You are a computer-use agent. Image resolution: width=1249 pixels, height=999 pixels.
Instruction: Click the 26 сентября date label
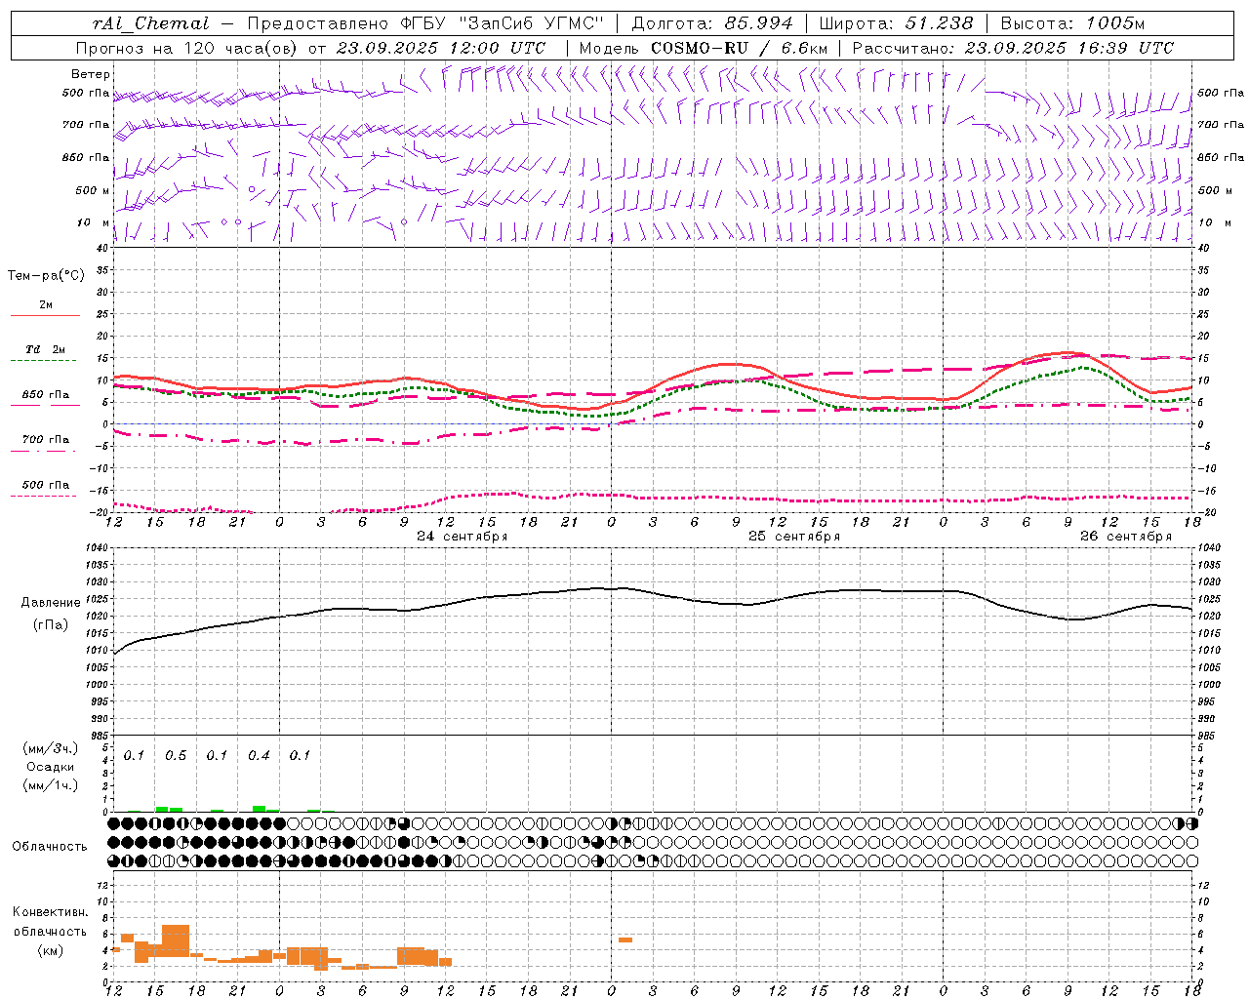pyautogui.click(x=1126, y=537)
